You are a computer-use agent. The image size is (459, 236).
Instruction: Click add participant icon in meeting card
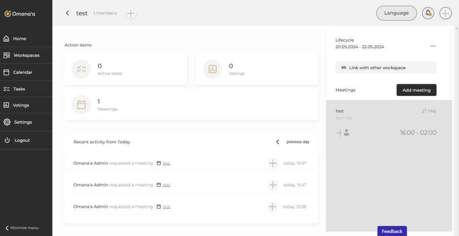click(343, 133)
